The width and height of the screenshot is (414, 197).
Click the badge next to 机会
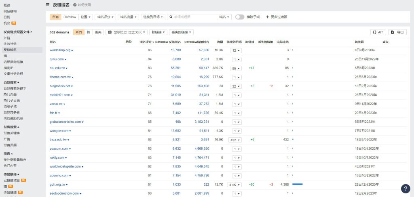pyautogui.click(x=14, y=23)
